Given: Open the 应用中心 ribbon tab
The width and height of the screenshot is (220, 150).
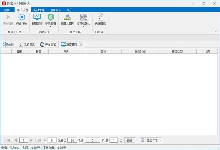Looking at the screenshot, I should pyautogui.click(x=56, y=10).
